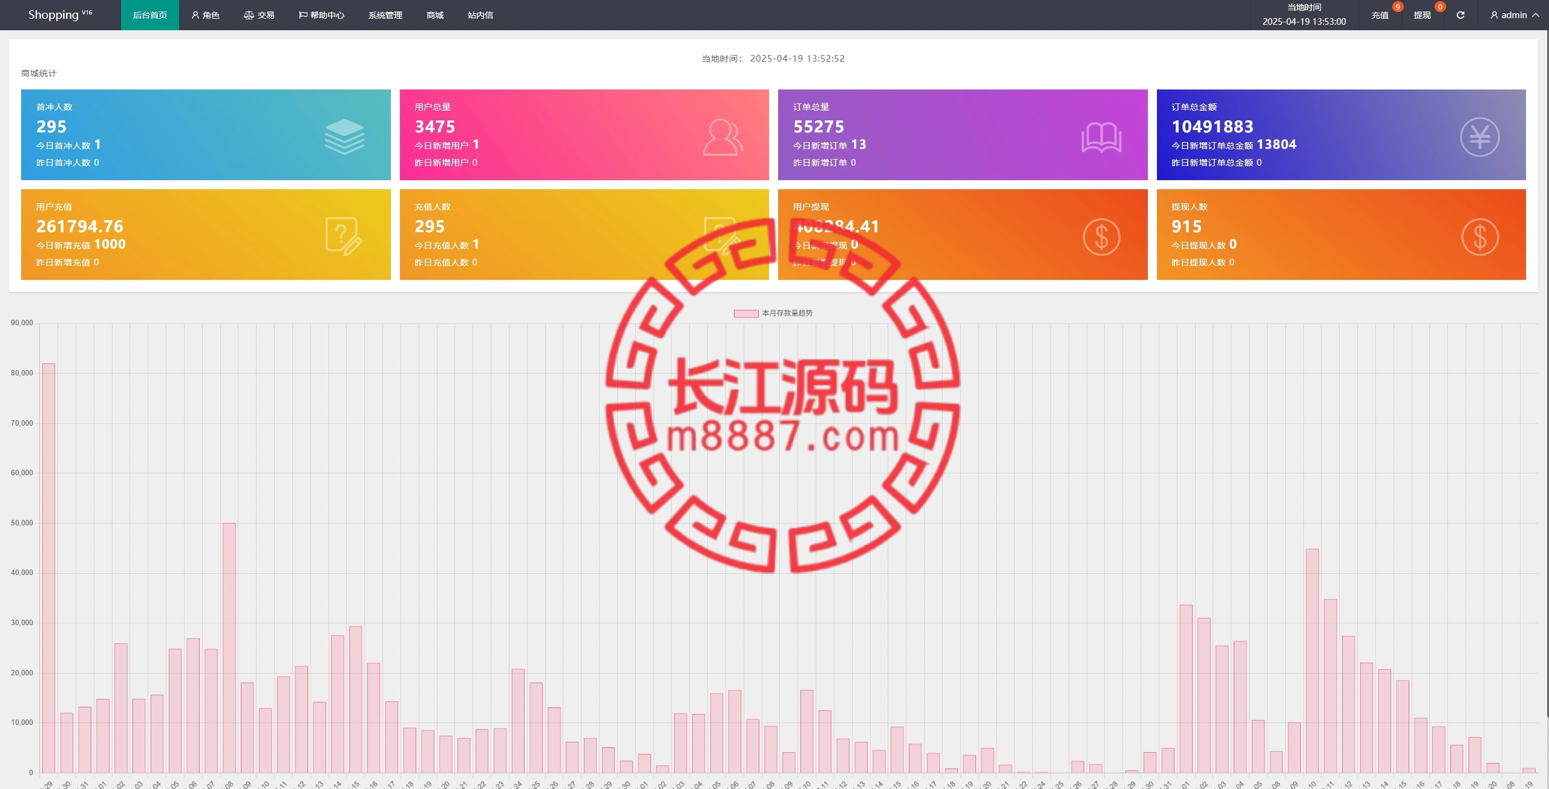Open the 系统管理 menu
Image resolution: width=1549 pixels, height=789 pixels.
pos(385,15)
